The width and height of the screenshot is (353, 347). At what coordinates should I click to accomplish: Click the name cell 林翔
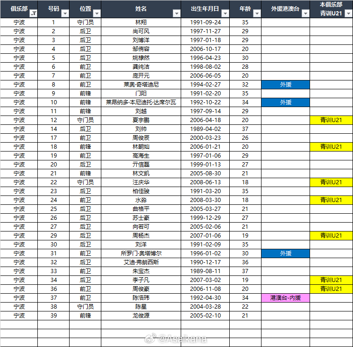141,22
